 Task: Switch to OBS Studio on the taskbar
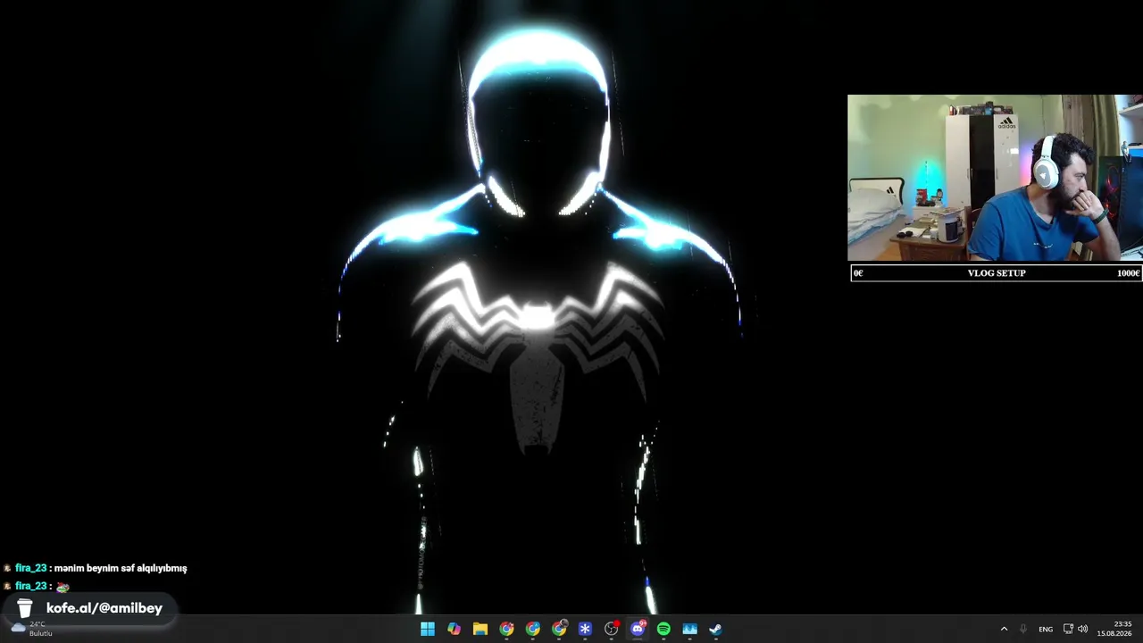(612, 629)
